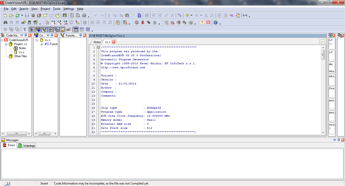Viewport: 345px width, 186px height.
Task: Open dropdown arrow beside the reload icon
Action: tap(22, 15)
